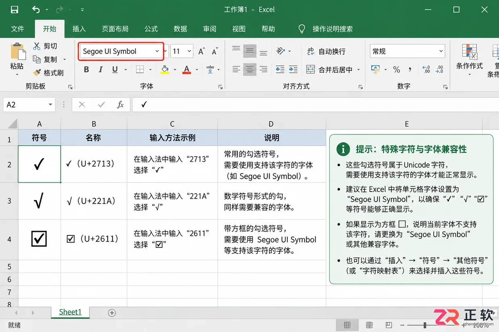Screen dimensions: 499x332
Task: Click the Select All corner triangle
Action: click(x=12, y=124)
